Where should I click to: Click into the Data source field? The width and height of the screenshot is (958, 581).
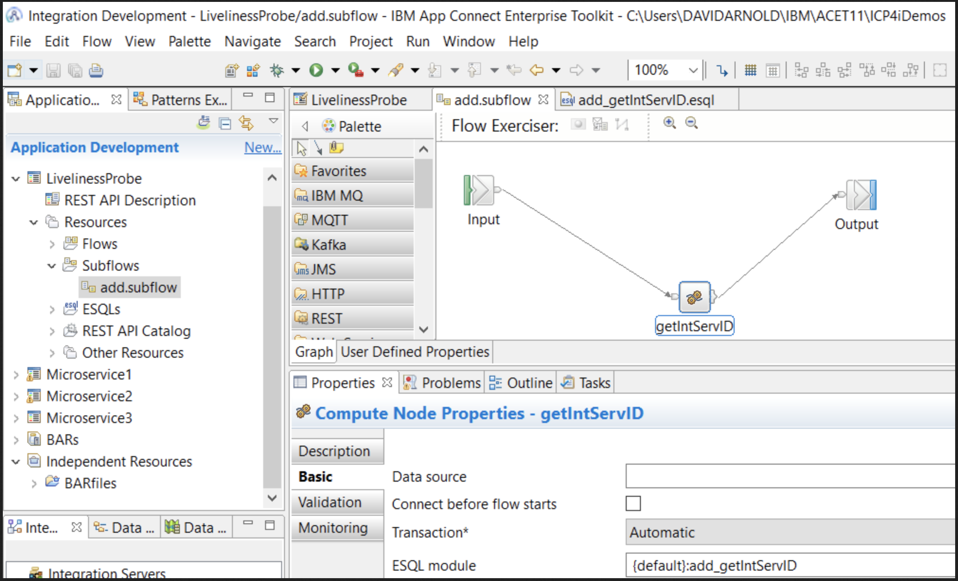coord(790,476)
